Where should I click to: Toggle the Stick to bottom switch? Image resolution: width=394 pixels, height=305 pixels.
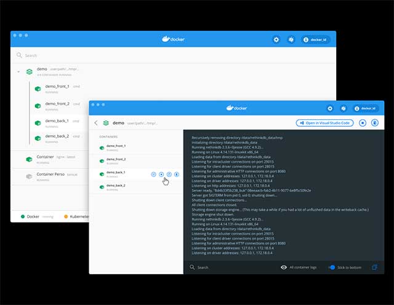[332, 267]
